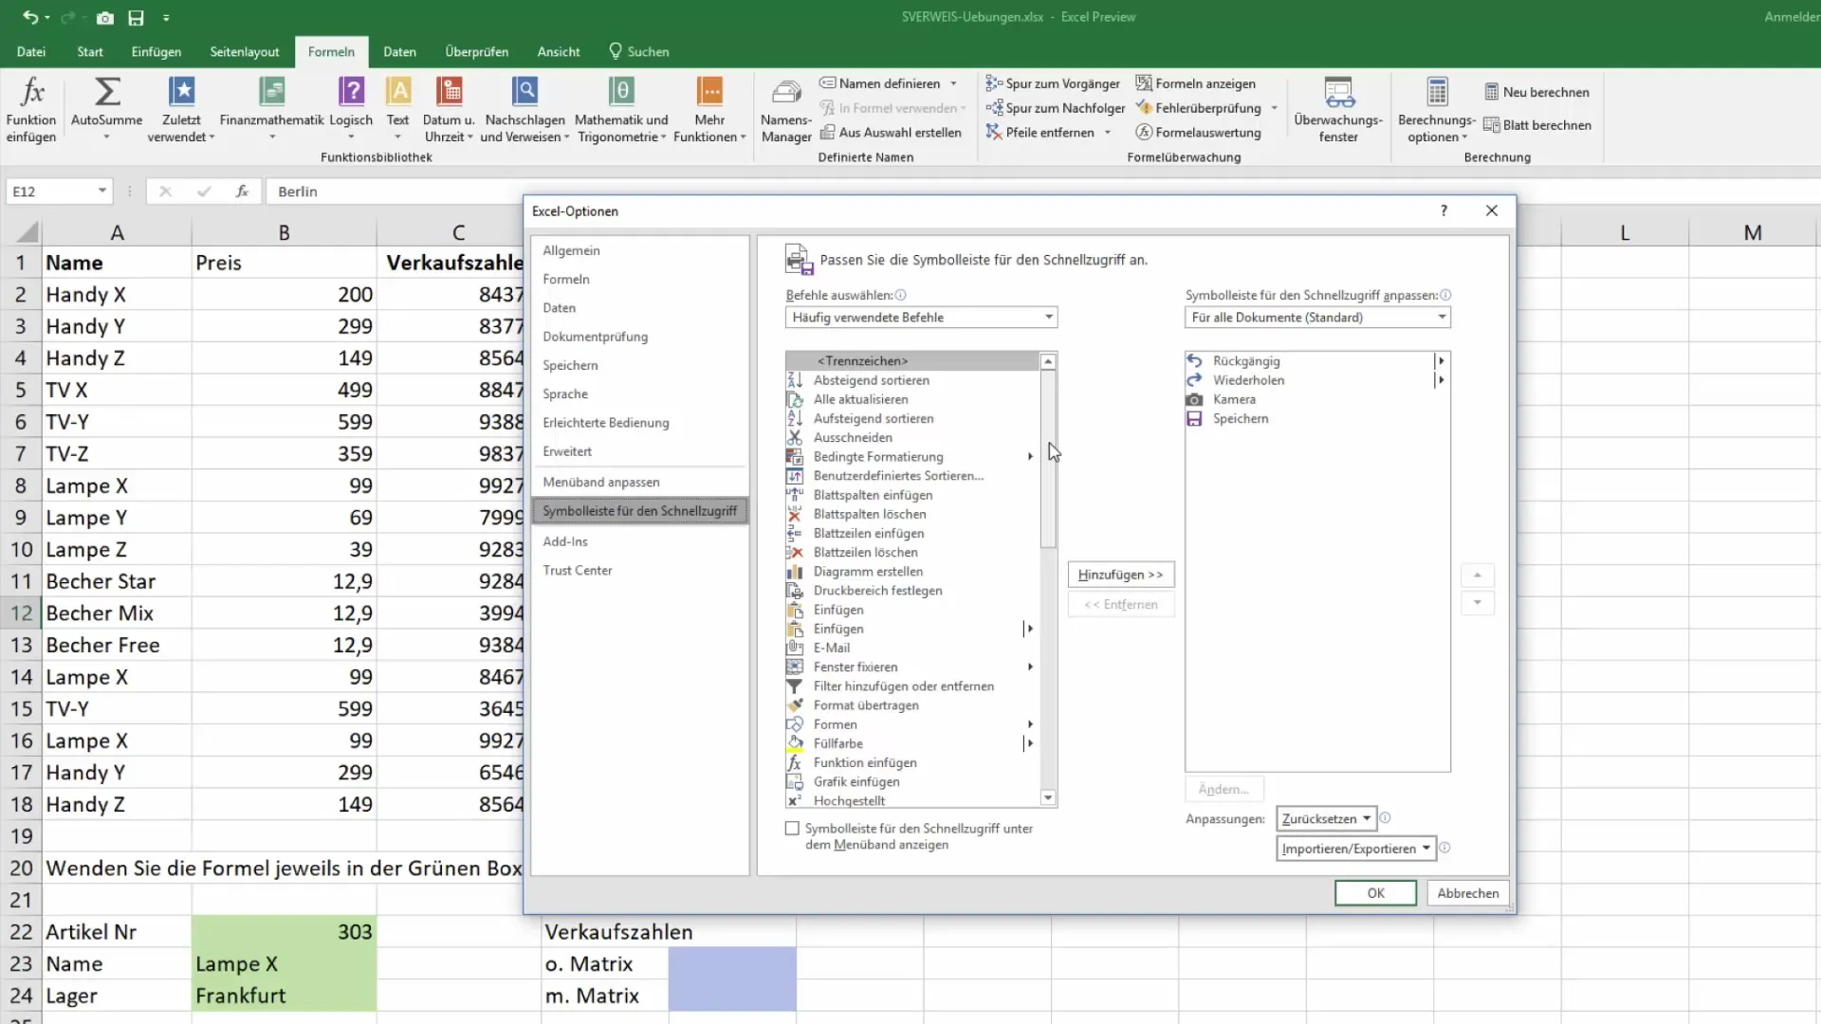Switch to the Einfügen tab

click(156, 52)
